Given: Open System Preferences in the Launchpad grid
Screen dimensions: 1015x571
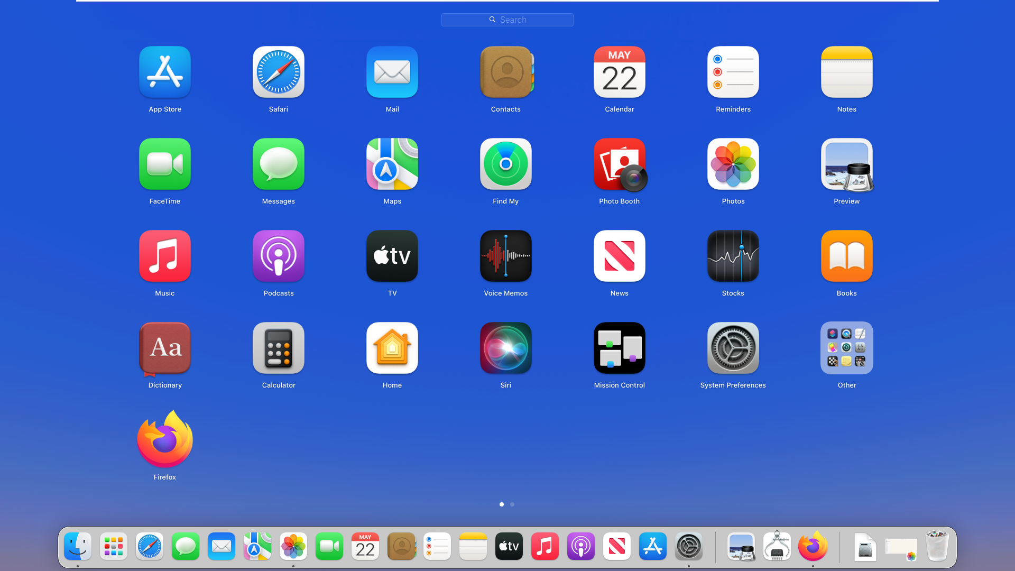Looking at the screenshot, I should (x=733, y=348).
